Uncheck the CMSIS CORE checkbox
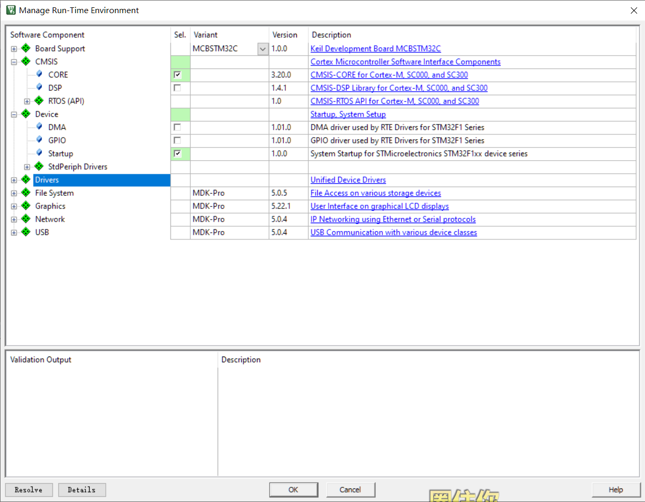The image size is (645, 502). pyautogui.click(x=177, y=75)
